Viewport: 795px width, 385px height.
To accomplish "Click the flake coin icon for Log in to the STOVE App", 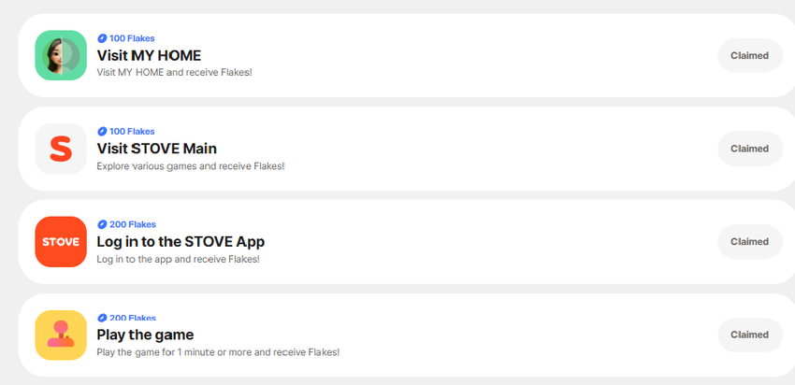I will (x=102, y=224).
